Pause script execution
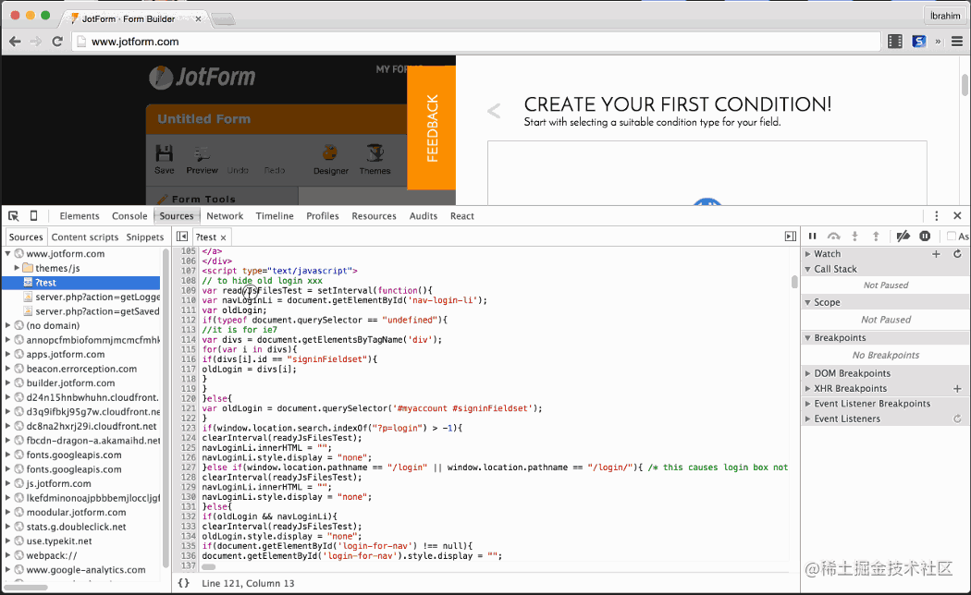 coord(813,236)
